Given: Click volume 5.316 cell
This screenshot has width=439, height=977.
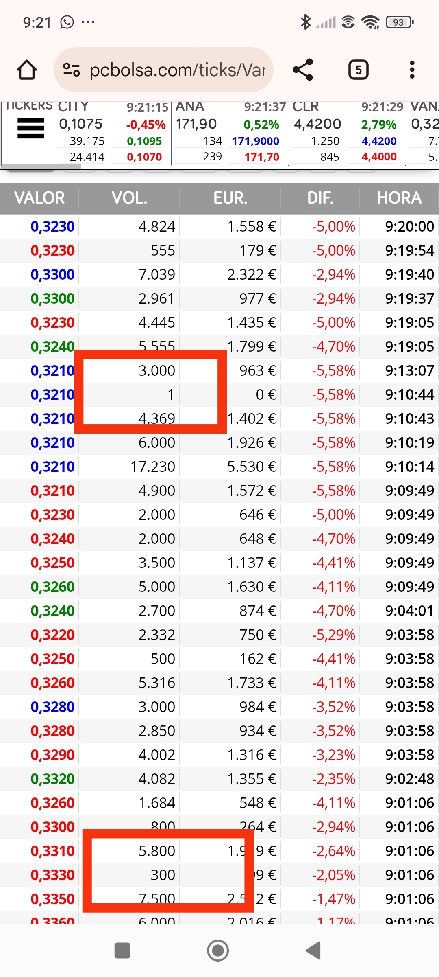Looking at the screenshot, I should click(156, 683).
